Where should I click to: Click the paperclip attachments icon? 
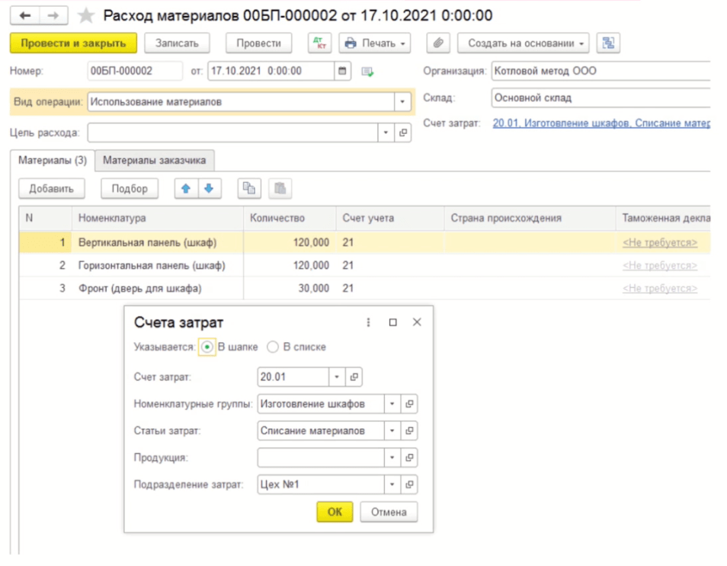[438, 43]
